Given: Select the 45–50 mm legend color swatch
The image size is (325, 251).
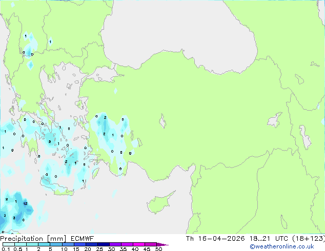Looking at the screenshot, I should (x=151, y=244).
